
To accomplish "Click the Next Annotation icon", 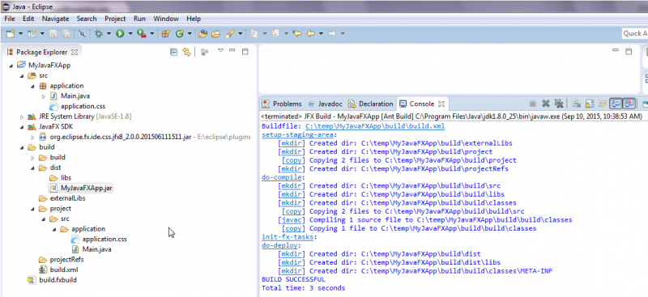I will 254,34.
